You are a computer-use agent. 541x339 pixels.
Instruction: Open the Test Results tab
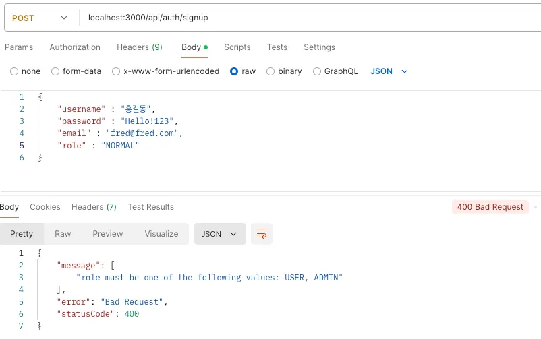pyautogui.click(x=151, y=207)
